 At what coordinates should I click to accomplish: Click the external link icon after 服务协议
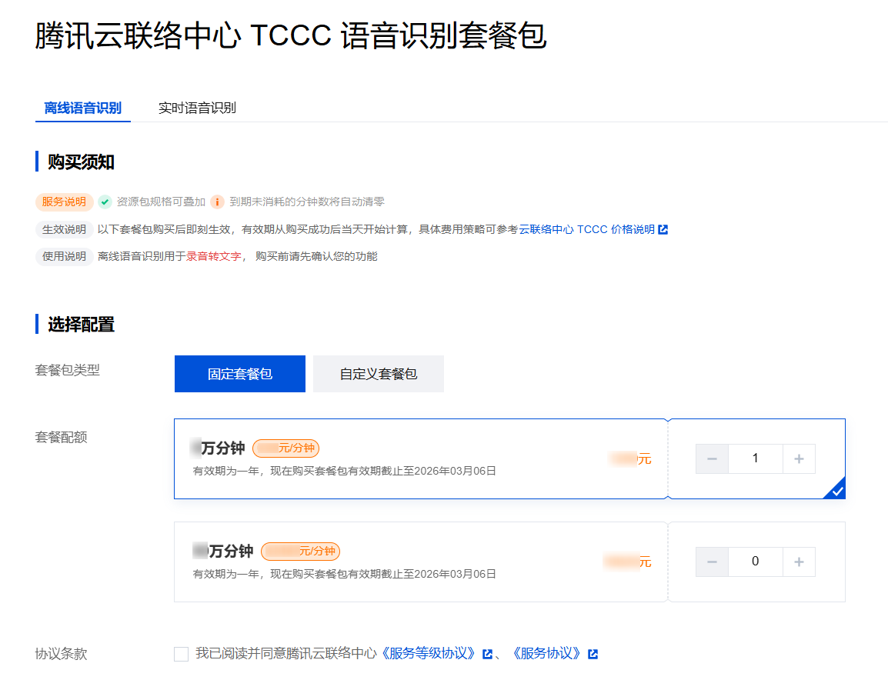click(593, 654)
